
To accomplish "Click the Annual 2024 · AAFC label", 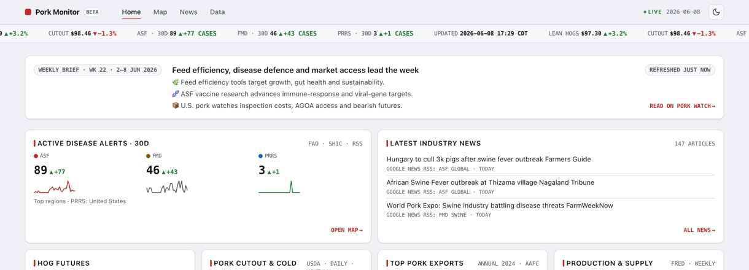I will click(508, 264).
